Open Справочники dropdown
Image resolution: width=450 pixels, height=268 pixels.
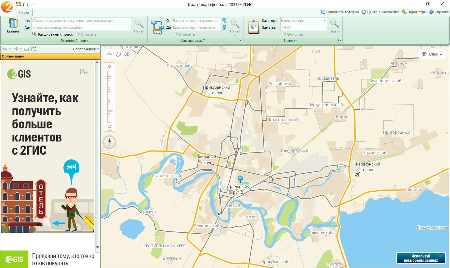click(86, 49)
